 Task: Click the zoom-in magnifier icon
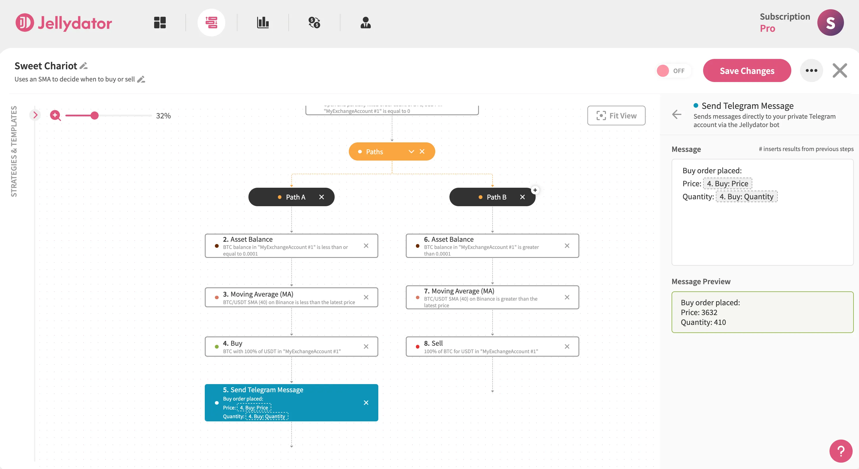tap(55, 116)
